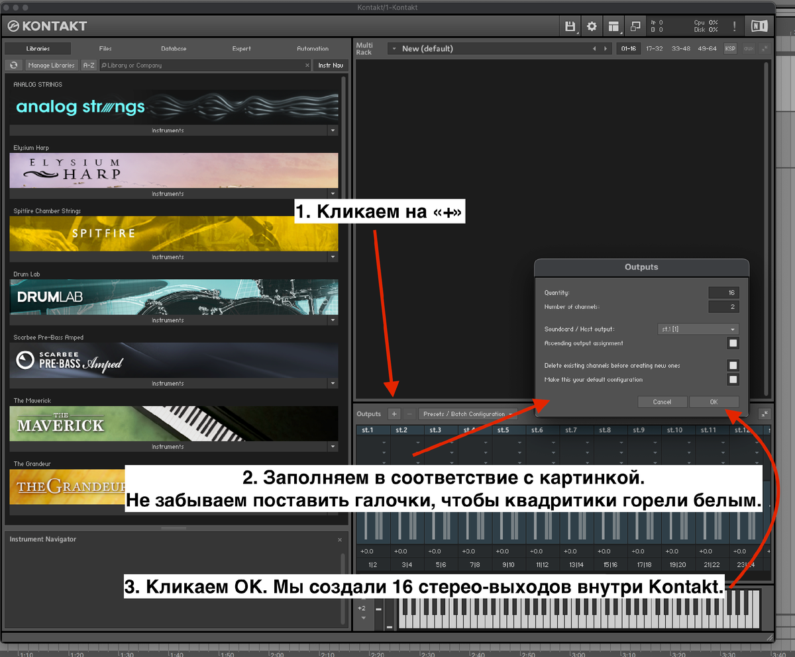Clear the library search field
The height and width of the screenshot is (657, 795).
click(307, 66)
